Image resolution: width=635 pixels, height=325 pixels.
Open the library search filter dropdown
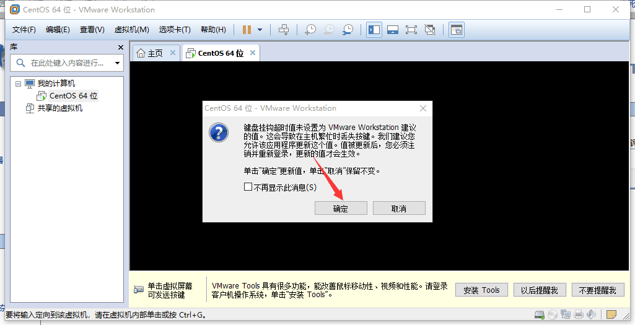(x=118, y=63)
